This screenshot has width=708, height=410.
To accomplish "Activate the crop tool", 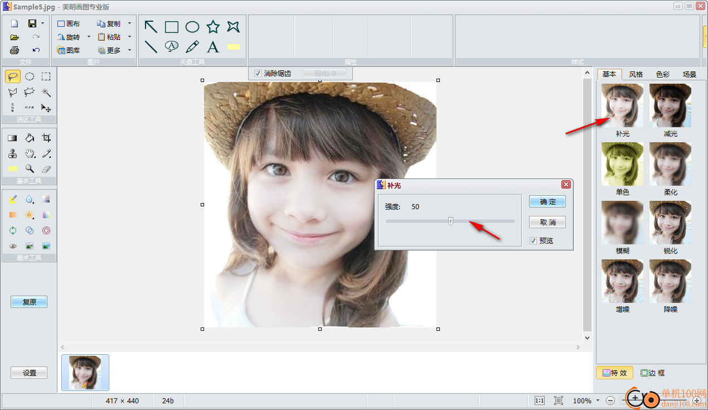I will tap(46, 138).
